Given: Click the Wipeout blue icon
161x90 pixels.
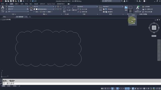Looking at the screenshot, I should [x=126, y=7].
